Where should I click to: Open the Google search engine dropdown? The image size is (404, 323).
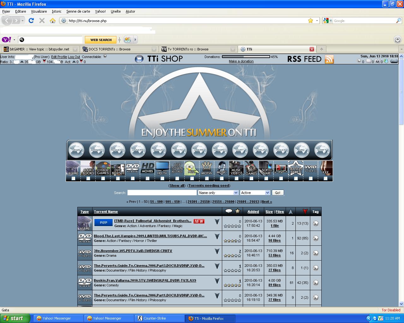click(x=327, y=21)
